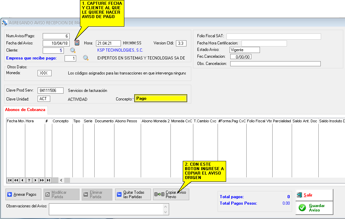Image resolution: width=345 pixels, height=219 pixels.
Task: Click the Guardar Aviso button
Action: click(x=314, y=208)
